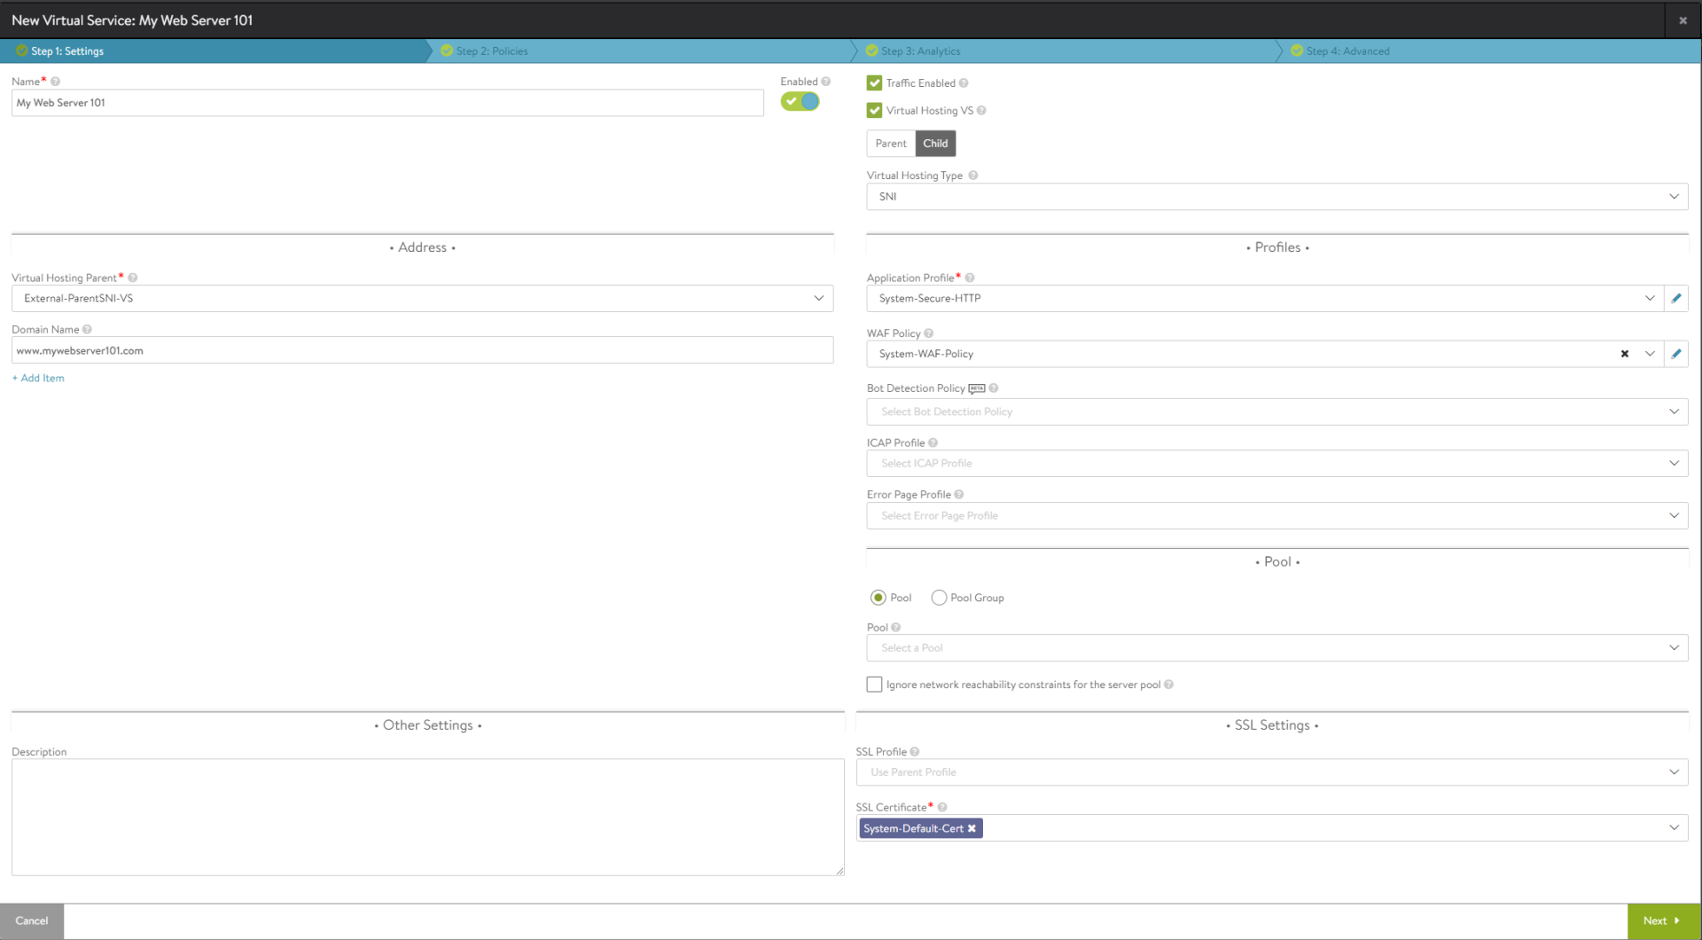The width and height of the screenshot is (1702, 940).
Task: Disable the Enabled toggle switch
Action: [x=799, y=101]
